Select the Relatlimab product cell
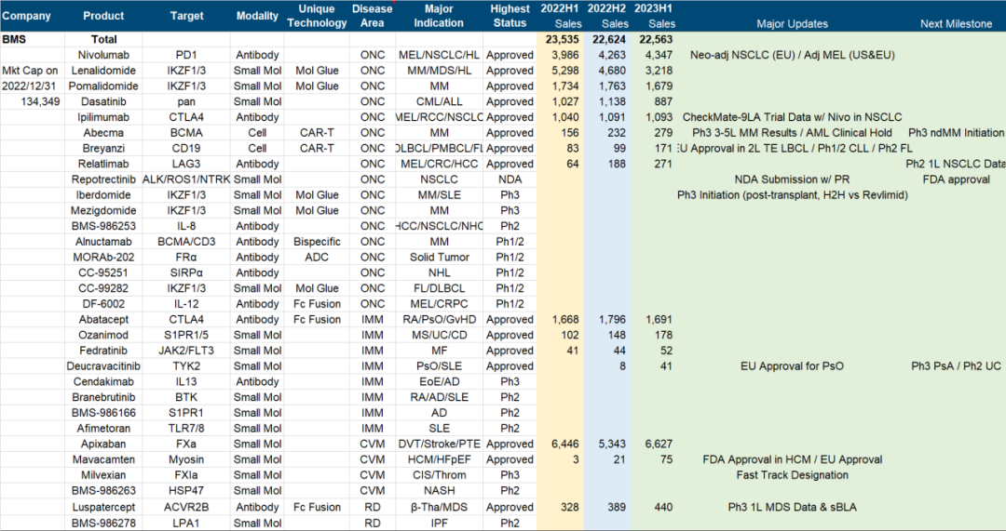Viewport: 1006px width, 531px height. tap(103, 164)
